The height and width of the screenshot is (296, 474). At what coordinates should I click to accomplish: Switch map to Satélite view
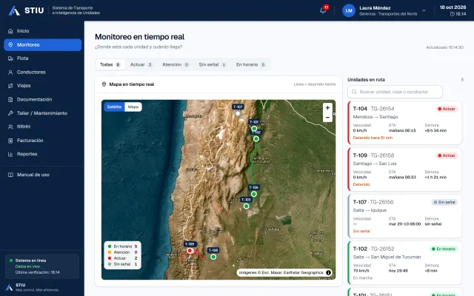coord(114,107)
